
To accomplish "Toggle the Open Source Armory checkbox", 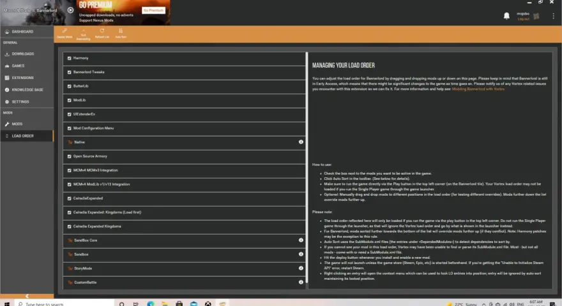I will pyautogui.click(x=70, y=156).
